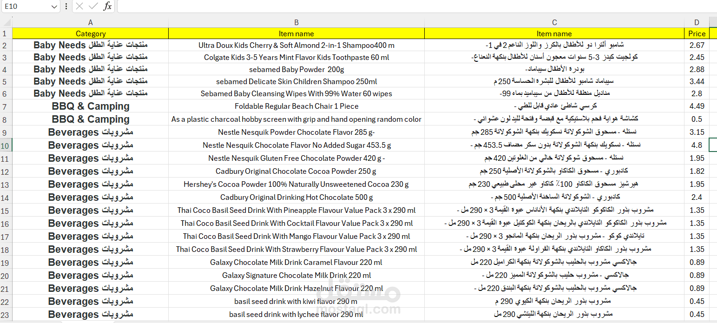
Task: Click Cadbury Original Chocolate Cocoa Powder cell
Action: tap(296, 171)
